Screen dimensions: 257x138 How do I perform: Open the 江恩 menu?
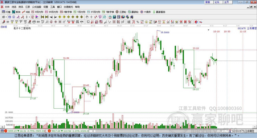pos(28,7)
